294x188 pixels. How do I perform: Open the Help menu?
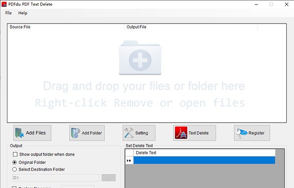(x=23, y=13)
